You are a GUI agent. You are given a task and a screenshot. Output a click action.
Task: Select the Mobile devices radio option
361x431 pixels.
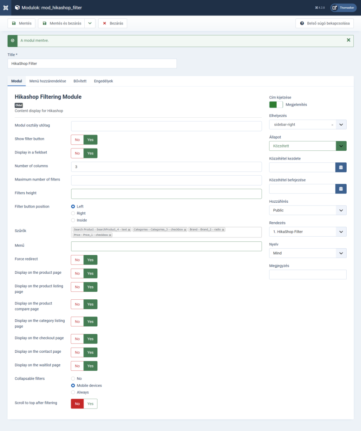[73, 386]
